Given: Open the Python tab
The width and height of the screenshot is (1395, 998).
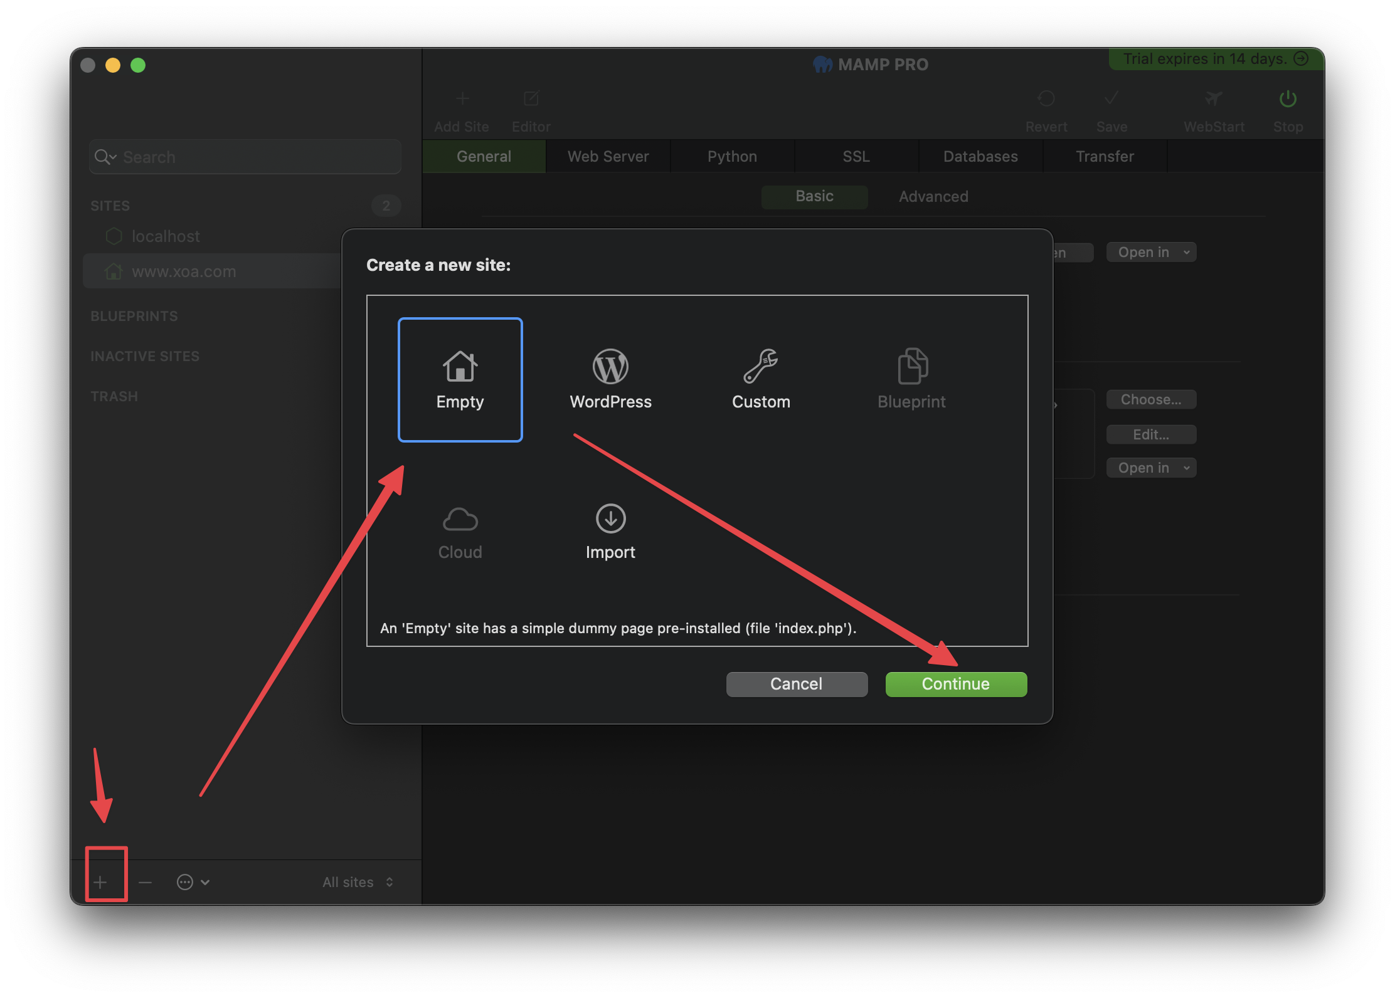Looking at the screenshot, I should pos(732,156).
